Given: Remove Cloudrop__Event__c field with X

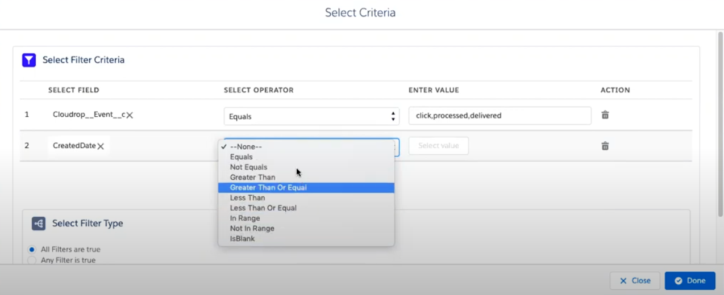Looking at the screenshot, I should [x=130, y=115].
